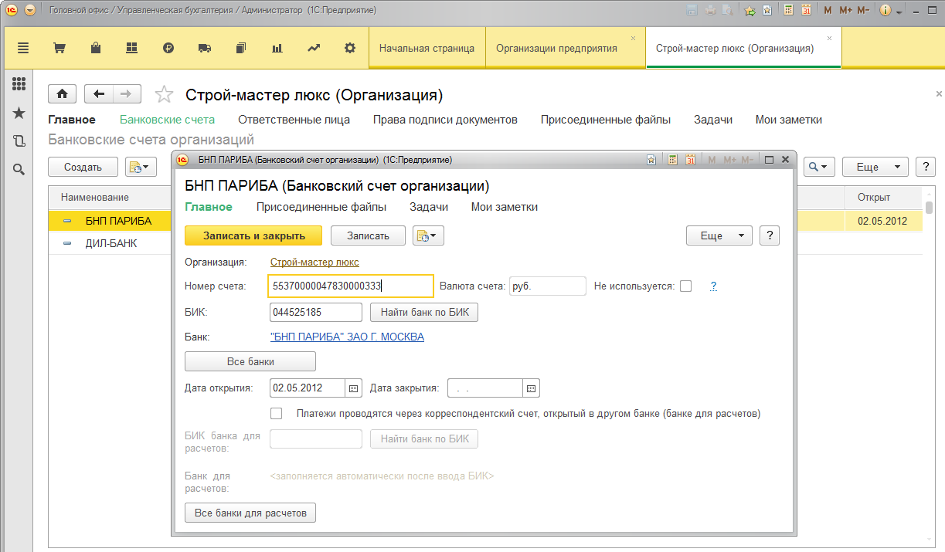Image resolution: width=945 pixels, height=552 pixels.
Task: Open 'Присоединенные файлы' tab in the dialog
Action: point(321,207)
